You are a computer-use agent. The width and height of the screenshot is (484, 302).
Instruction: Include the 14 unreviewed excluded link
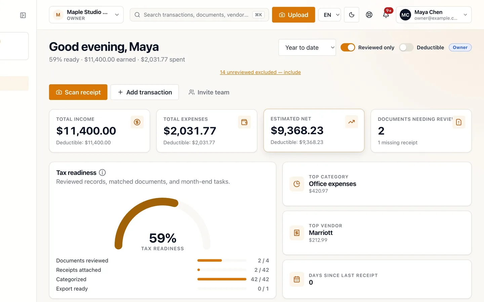[260, 72]
